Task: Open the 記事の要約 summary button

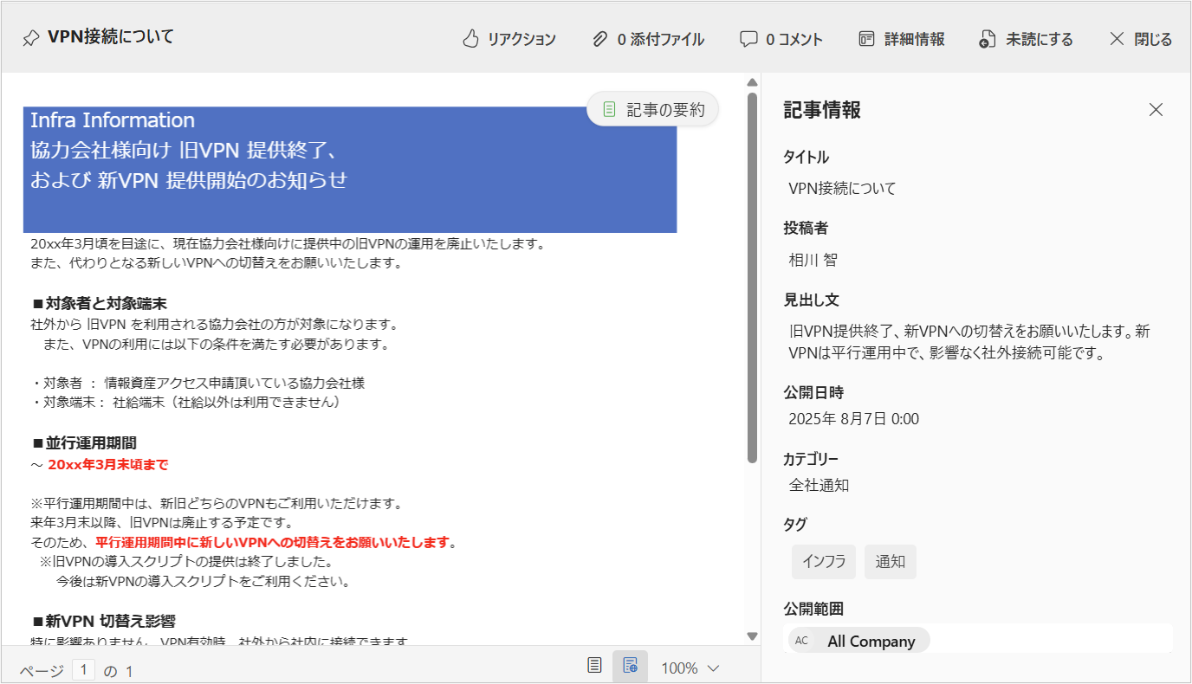Action: click(653, 109)
